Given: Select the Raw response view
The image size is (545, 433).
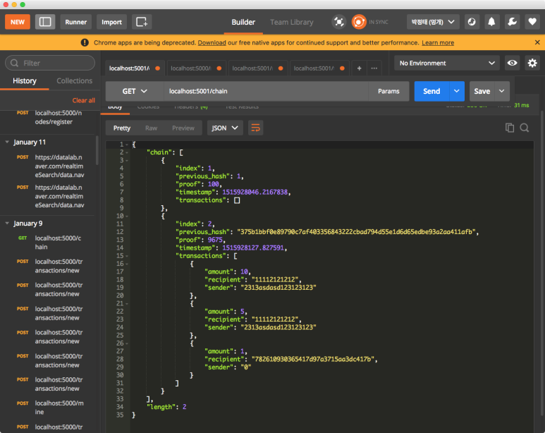Looking at the screenshot, I should (151, 128).
